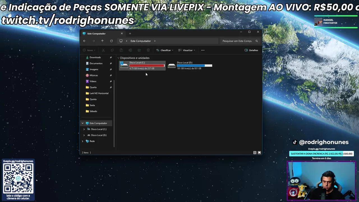Click the SUSTENTAR A DONA ENCRENCA goal bar
This screenshot has width=359, height=202.
coord(321,154)
